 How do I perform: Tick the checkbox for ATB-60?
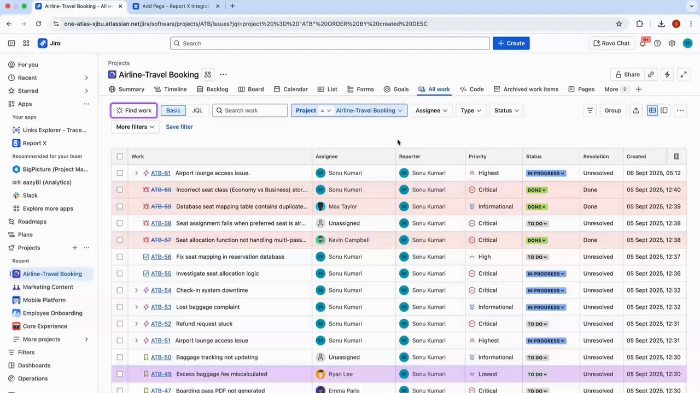pyautogui.click(x=120, y=190)
